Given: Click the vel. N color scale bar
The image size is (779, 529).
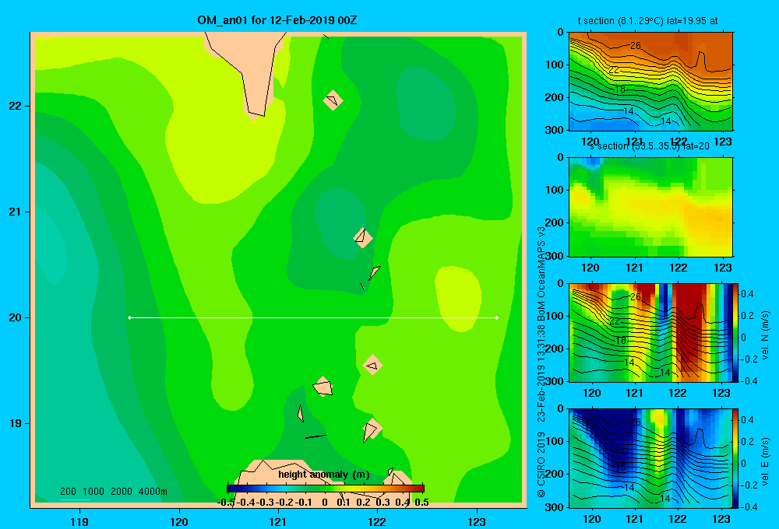Looking at the screenshot, I should coord(735,332).
